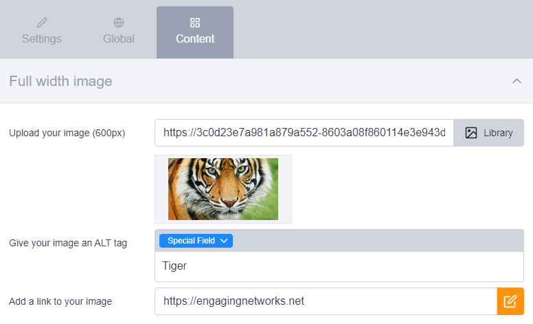Switch to the Settings tab label
Image resolution: width=533 pixels, height=324 pixels.
point(41,39)
